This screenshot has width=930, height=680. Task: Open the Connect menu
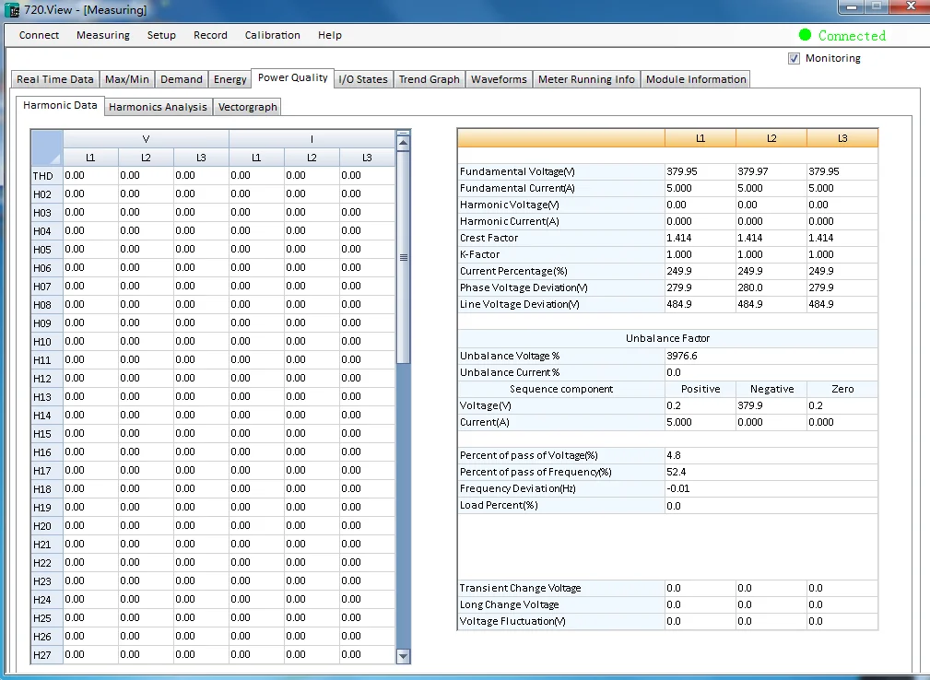[x=39, y=35]
